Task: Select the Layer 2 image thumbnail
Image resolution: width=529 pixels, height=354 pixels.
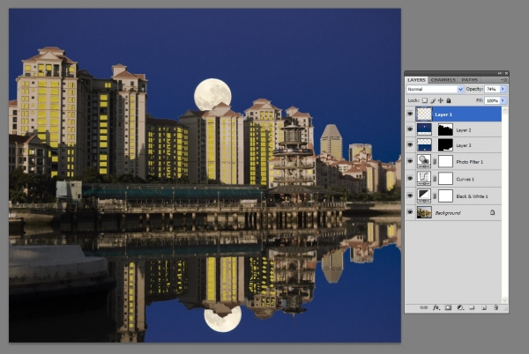Action: (x=424, y=129)
